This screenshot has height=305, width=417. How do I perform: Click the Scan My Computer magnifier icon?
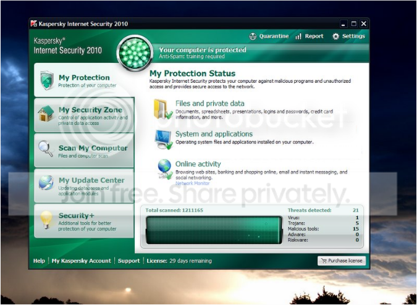pos(46,148)
